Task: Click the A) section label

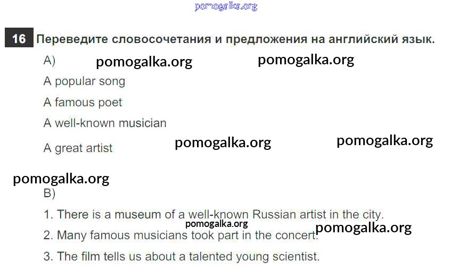Action: click(50, 61)
